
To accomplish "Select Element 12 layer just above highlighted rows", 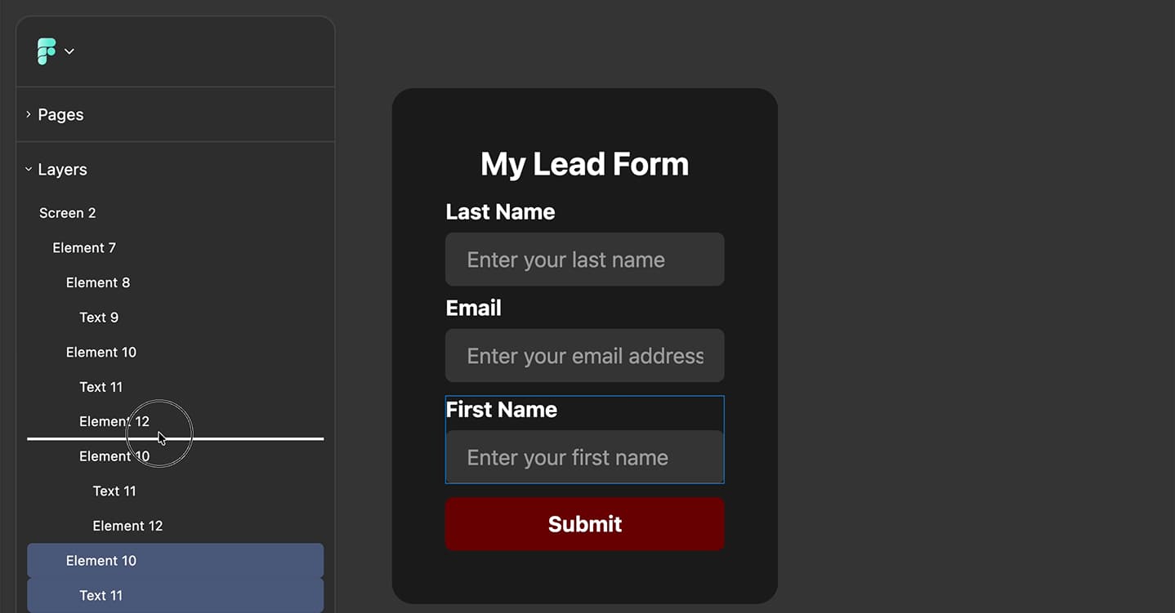I will click(127, 526).
